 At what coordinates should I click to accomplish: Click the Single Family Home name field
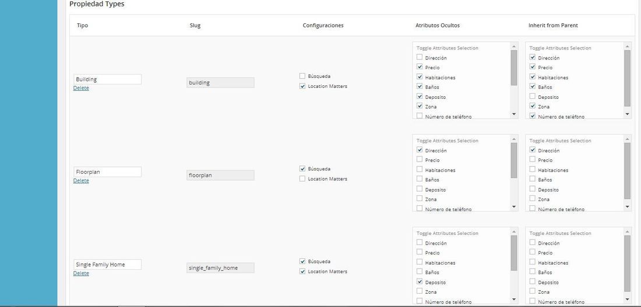point(108,264)
